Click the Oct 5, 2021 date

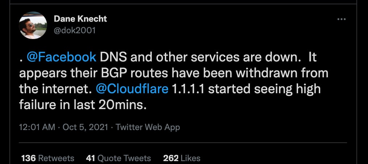pos(85,127)
